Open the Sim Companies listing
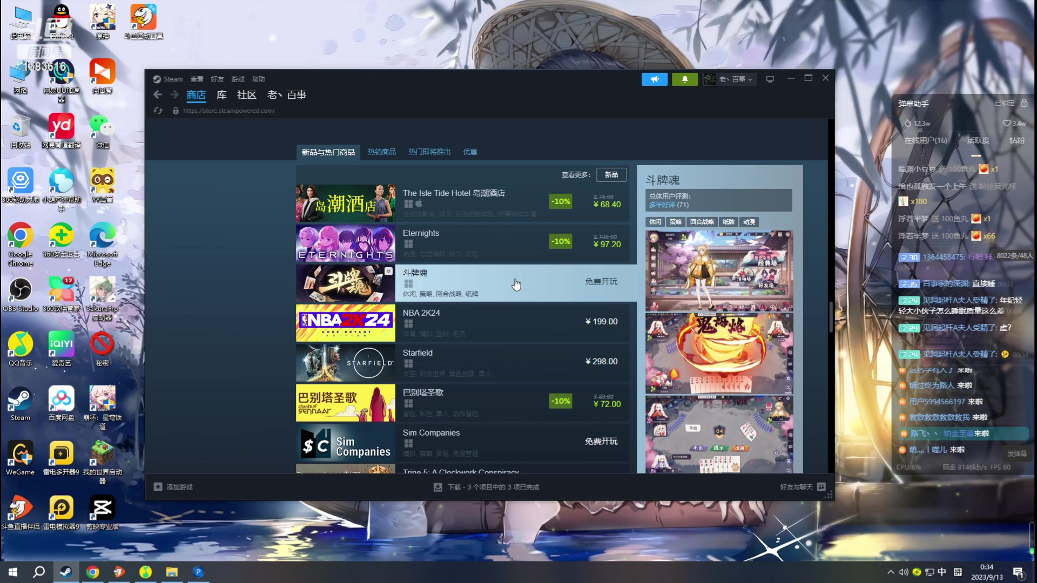 coord(462,443)
